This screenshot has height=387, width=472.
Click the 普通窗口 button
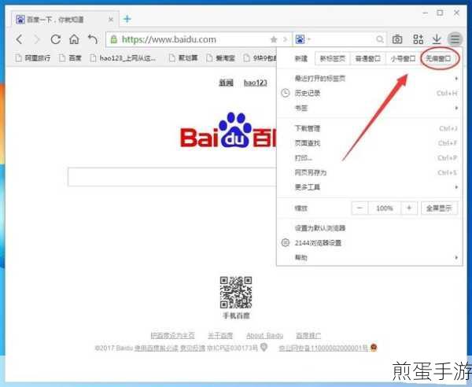pyautogui.click(x=367, y=58)
